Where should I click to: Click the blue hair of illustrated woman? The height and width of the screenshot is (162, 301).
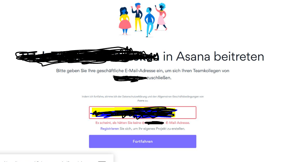click(x=163, y=5)
